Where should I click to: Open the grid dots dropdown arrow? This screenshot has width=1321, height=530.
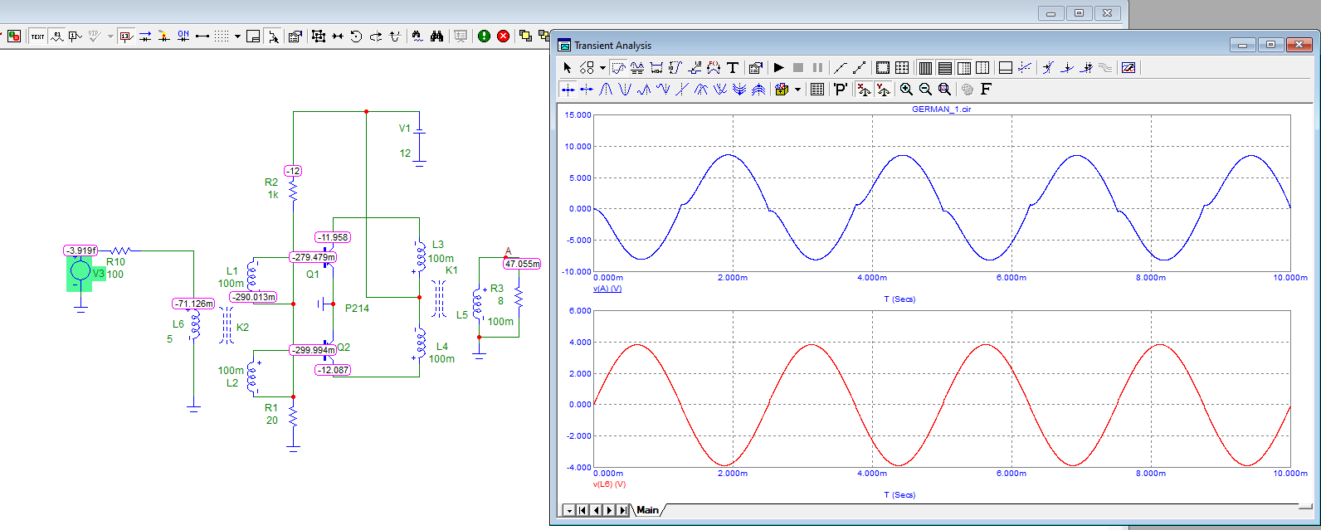click(237, 36)
